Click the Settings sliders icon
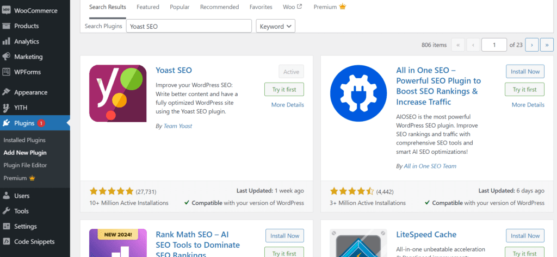This screenshot has width=557, height=257. point(6,226)
